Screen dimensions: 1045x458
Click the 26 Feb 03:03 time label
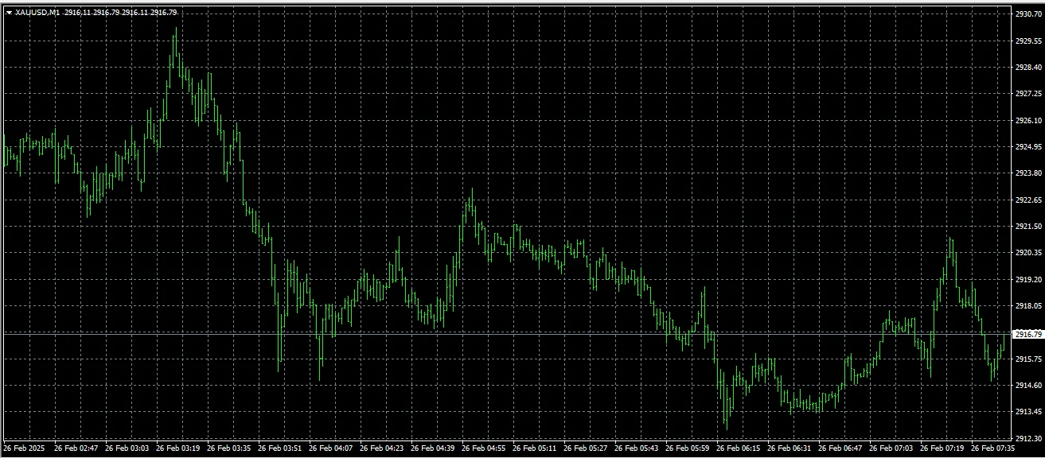point(127,448)
